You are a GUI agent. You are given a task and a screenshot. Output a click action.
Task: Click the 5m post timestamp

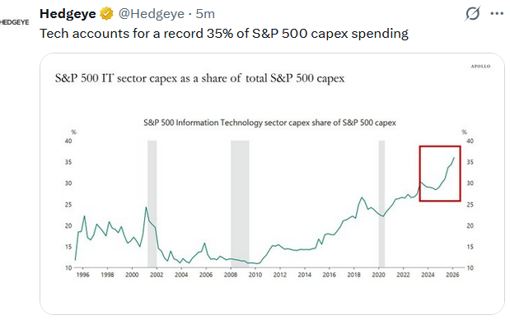click(x=205, y=14)
